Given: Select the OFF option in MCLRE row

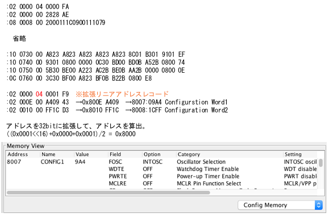Looking at the screenshot, I should click(148, 183).
